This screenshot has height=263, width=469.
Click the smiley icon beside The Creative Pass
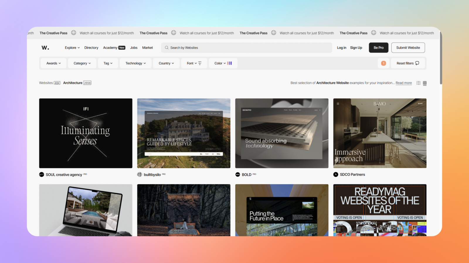pos(74,33)
